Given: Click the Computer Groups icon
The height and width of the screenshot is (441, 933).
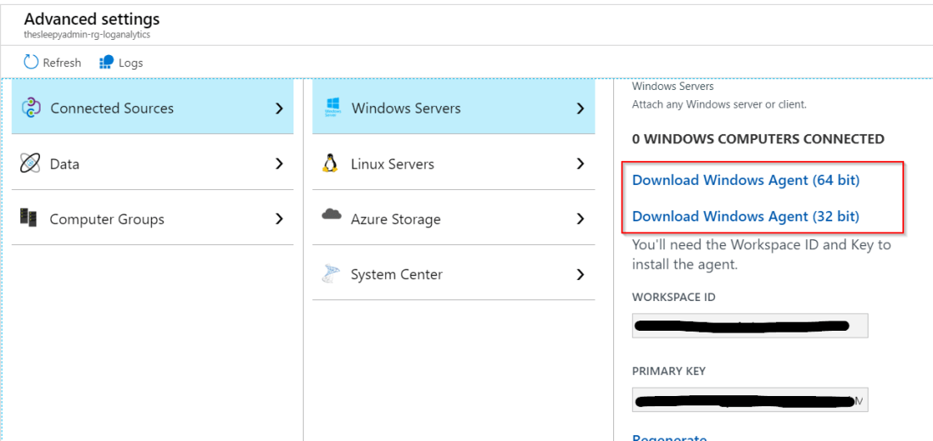Looking at the screenshot, I should [x=28, y=219].
